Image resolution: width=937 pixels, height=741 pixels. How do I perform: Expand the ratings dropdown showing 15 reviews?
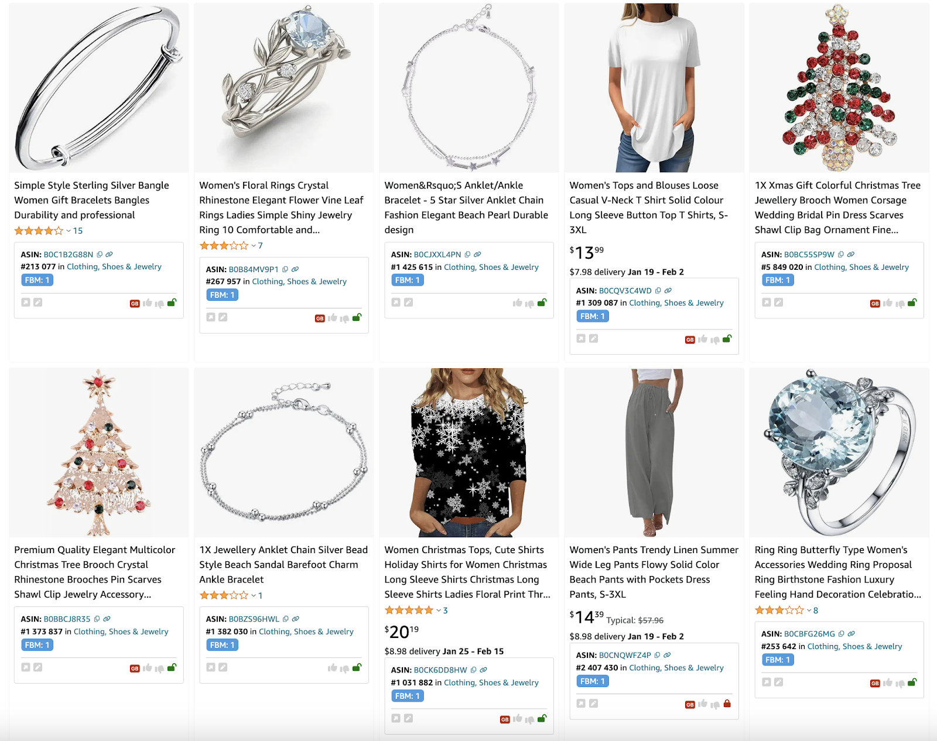point(69,231)
